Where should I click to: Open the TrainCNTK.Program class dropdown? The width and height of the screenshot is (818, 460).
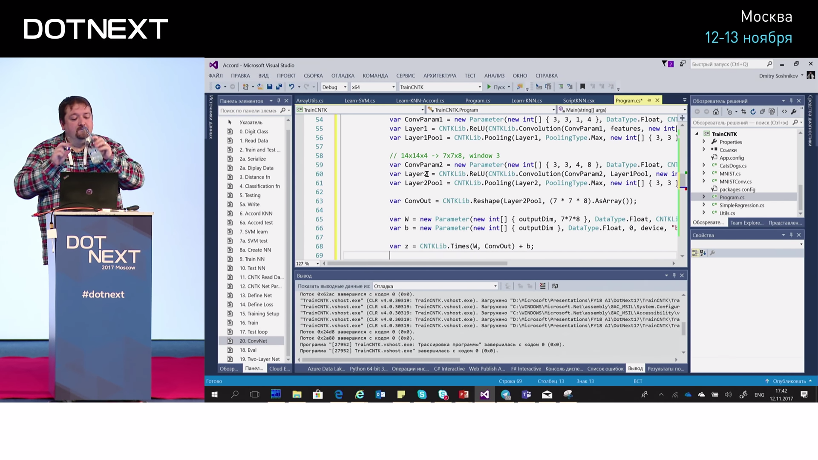tap(492, 110)
